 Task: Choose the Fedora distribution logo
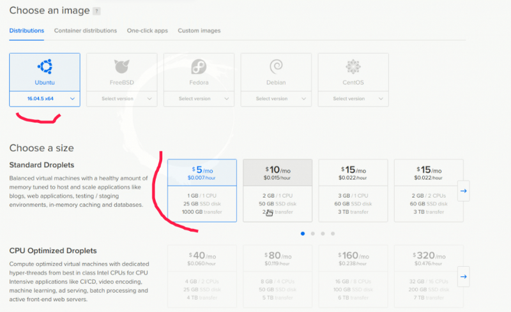[x=199, y=66]
